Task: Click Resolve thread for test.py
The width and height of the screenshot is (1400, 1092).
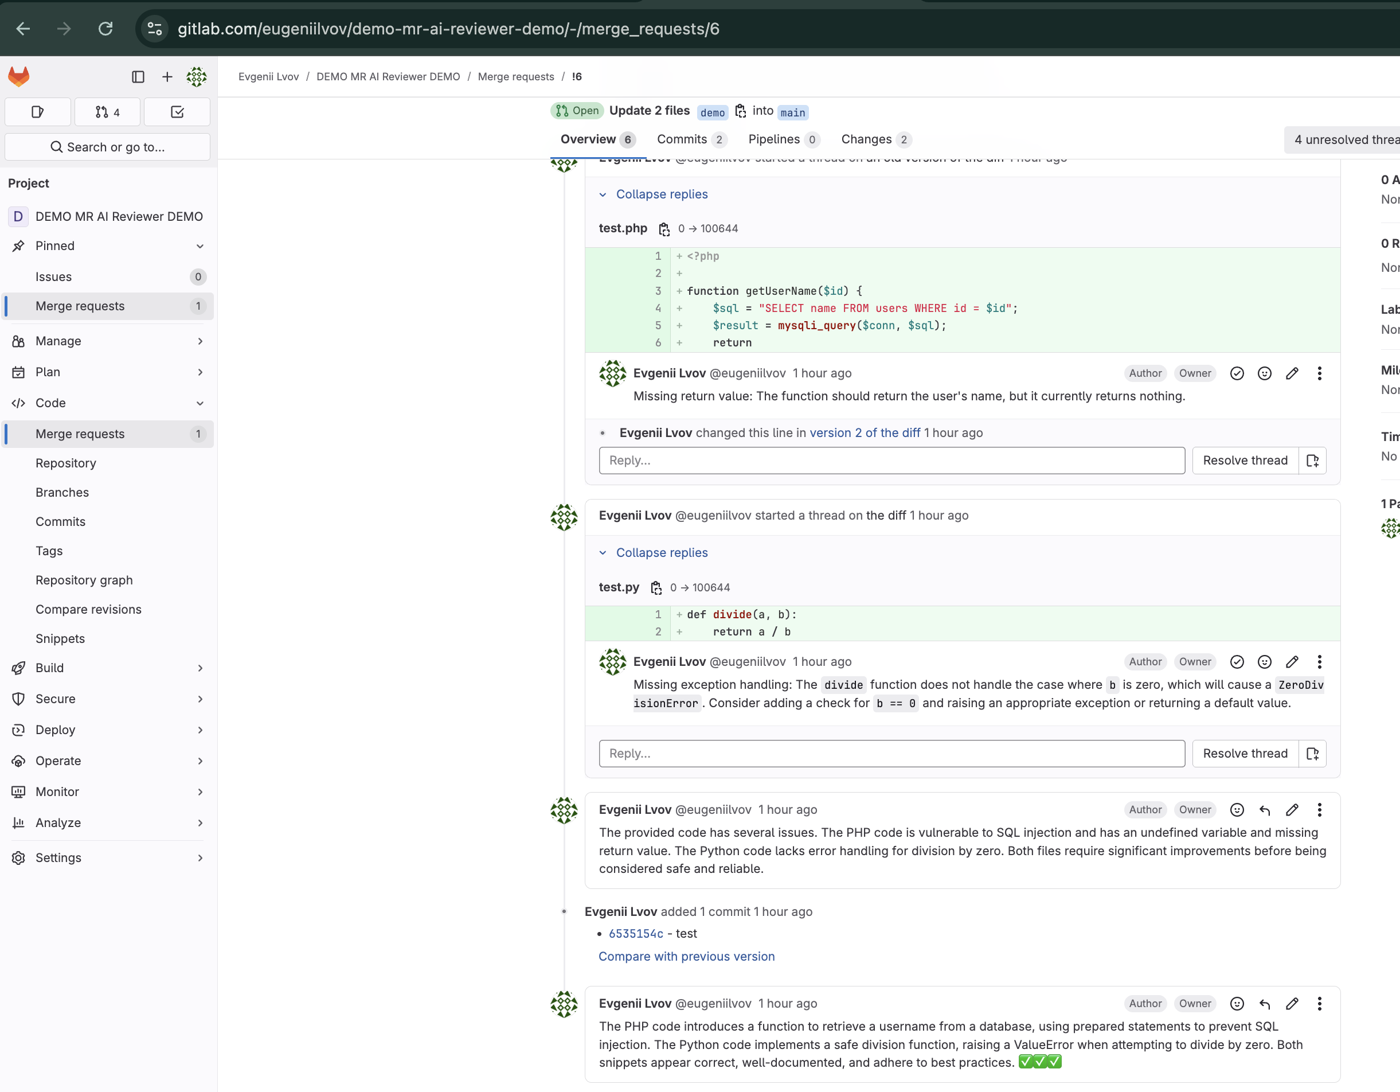Action: click(x=1244, y=754)
